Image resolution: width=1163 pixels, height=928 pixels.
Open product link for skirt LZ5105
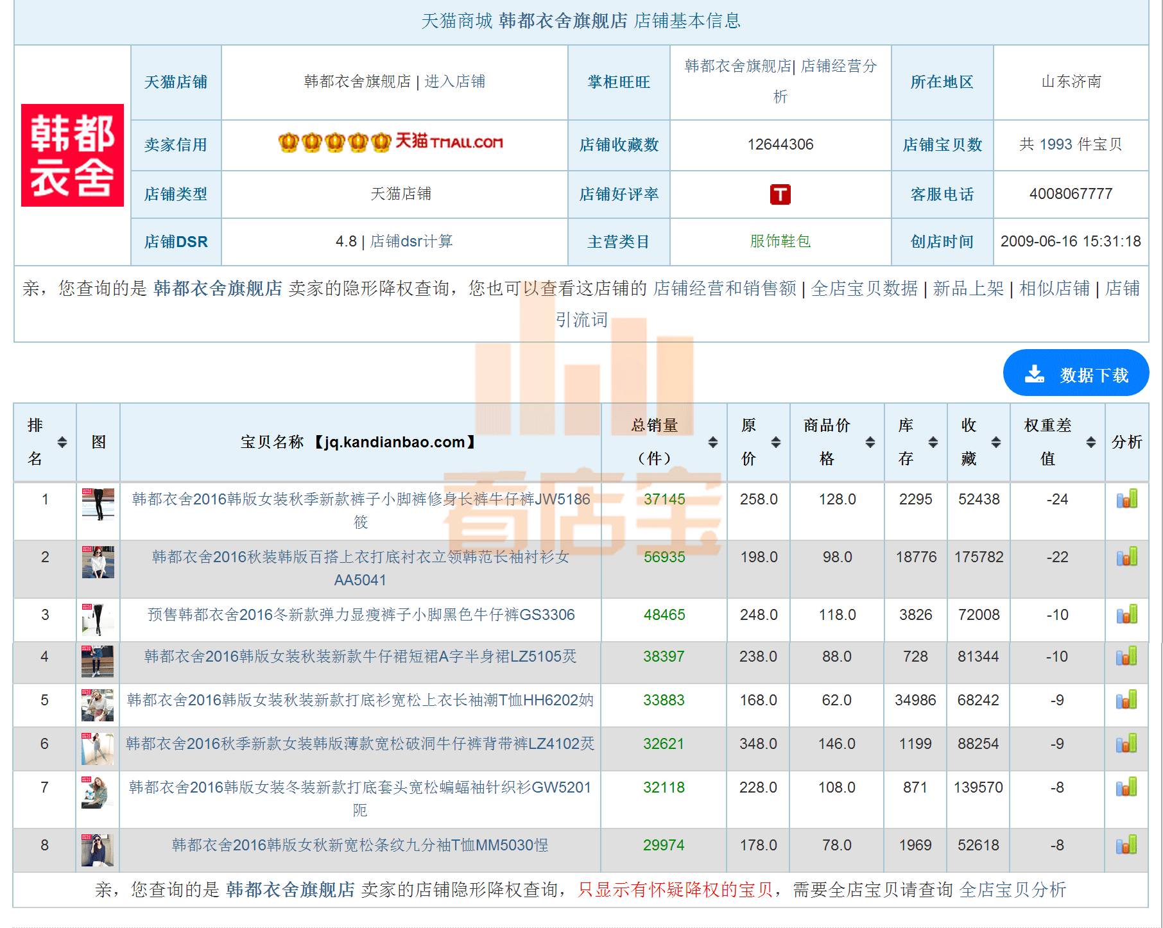pyautogui.click(x=361, y=657)
